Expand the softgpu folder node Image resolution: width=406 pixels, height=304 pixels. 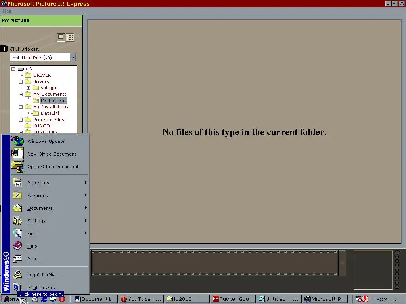click(x=29, y=88)
